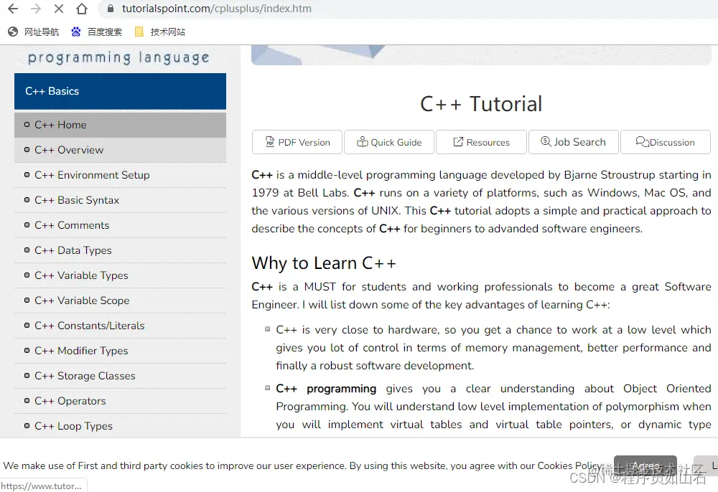Screen dimensions: 718x492
Task: Open the 技术网站 bookmarks folder
Action: tap(160, 32)
